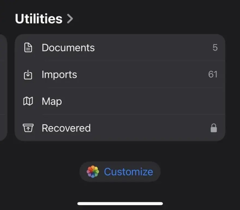Image resolution: width=240 pixels, height=210 pixels.
Task: Tap the count badge showing 5 documents
Action: pos(215,47)
